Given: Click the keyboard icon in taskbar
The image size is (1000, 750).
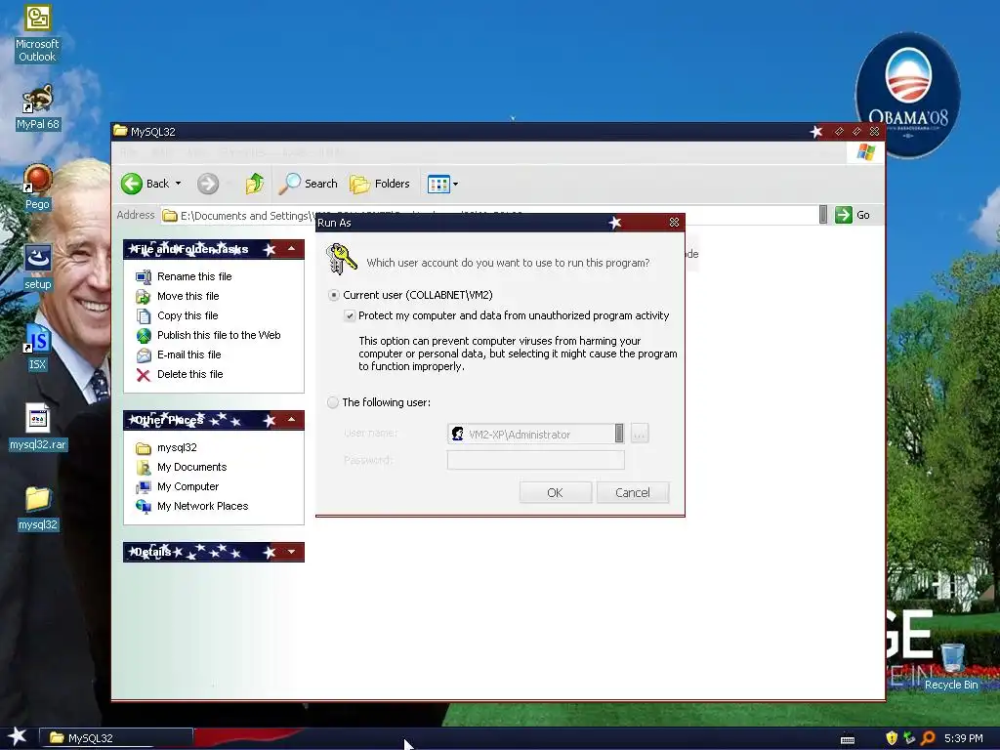Looking at the screenshot, I should coord(848,740).
